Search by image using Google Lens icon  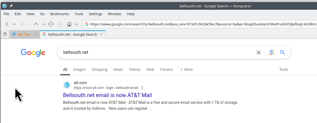point(272,52)
